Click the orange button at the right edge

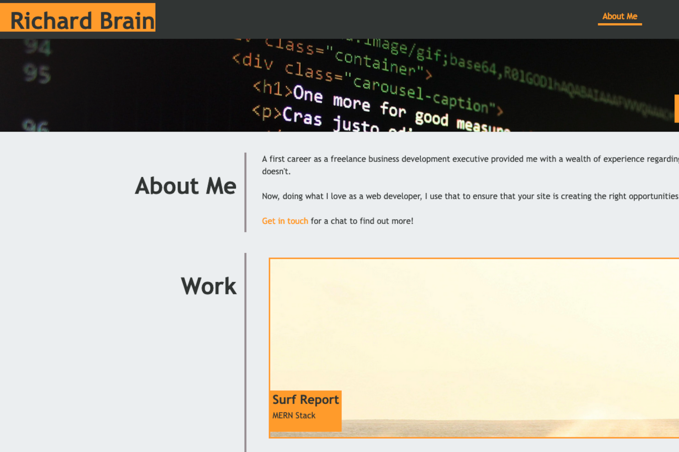[677, 108]
